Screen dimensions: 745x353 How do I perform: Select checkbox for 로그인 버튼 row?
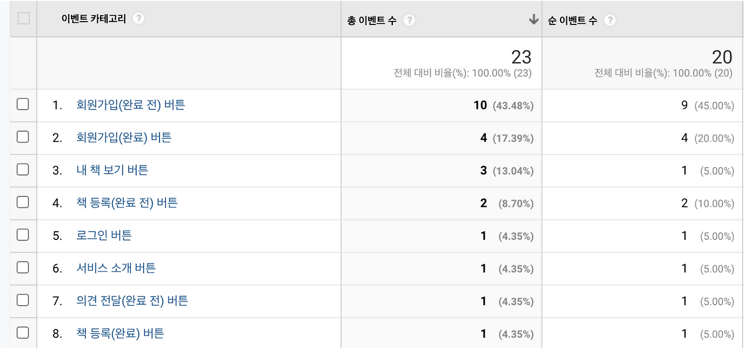23,235
